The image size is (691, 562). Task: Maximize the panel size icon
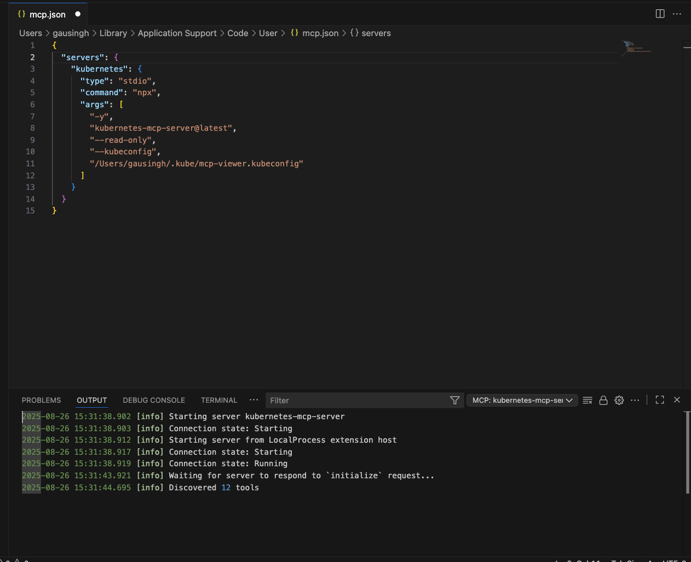coord(660,400)
